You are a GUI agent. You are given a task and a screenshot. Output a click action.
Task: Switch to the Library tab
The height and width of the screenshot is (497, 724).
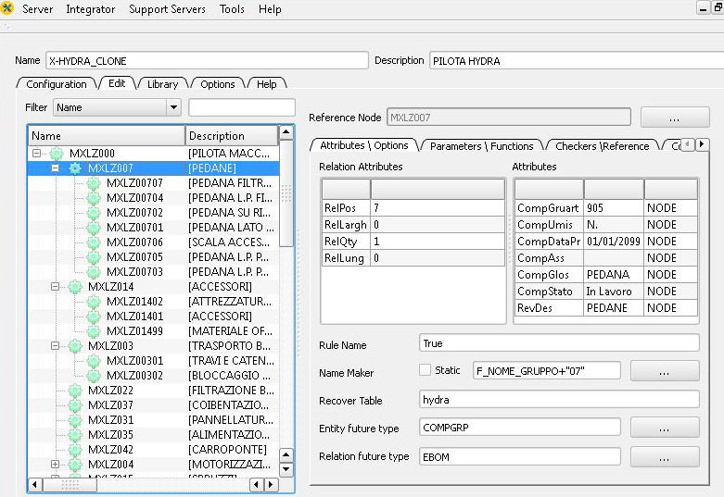pos(162,84)
